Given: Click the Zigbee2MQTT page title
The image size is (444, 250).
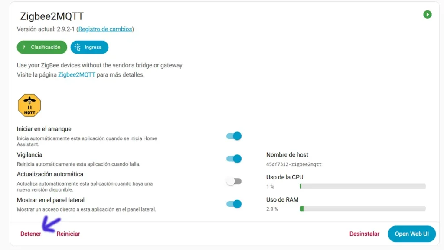Looking at the screenshot, I should click(52, 16).
